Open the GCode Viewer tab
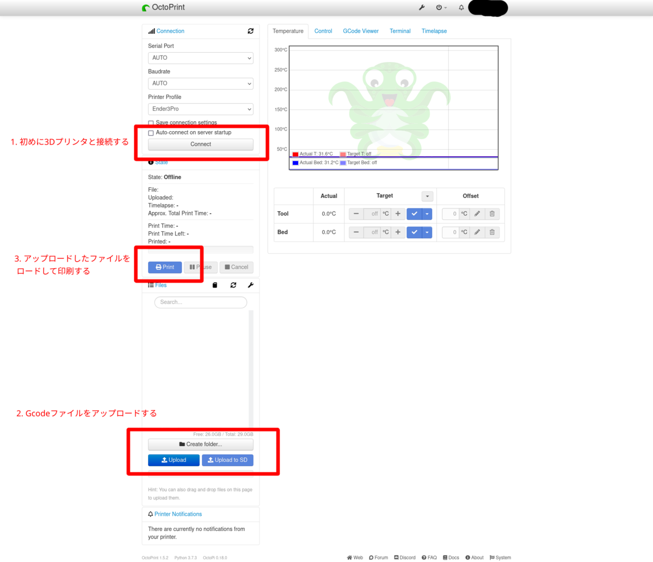This screenshot has width=653, height=562. coord(361,31)
